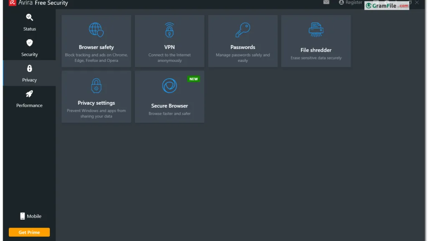Close the Avira window
Viewport: 428px width, 241px height.
[x=417, y=2]
